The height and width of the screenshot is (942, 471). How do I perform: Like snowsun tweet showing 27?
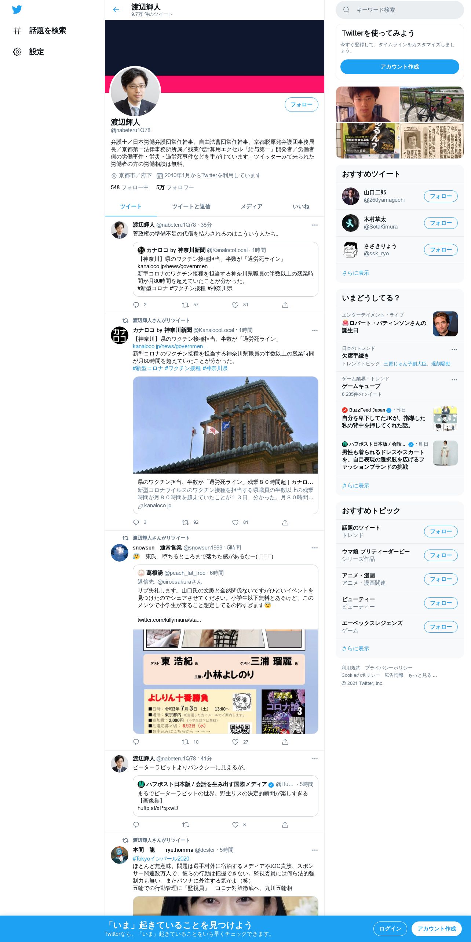tap(235, 742)
